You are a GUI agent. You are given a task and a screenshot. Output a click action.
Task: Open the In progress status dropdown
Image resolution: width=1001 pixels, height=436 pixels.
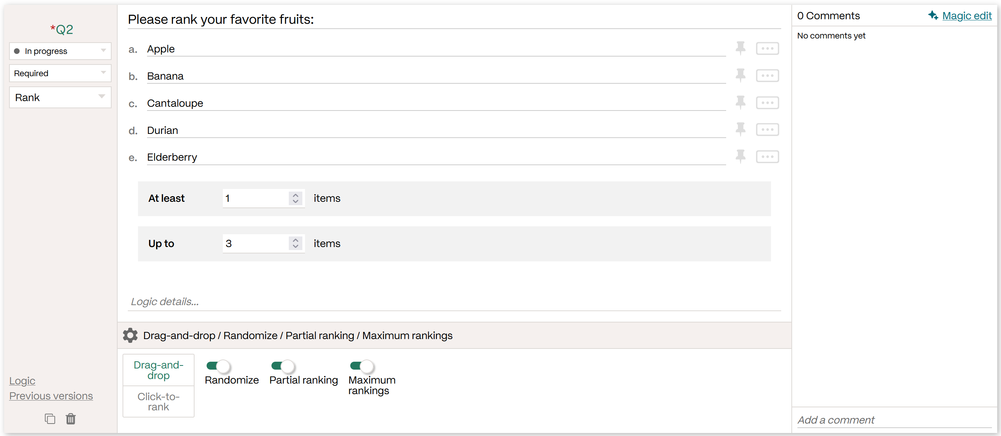[60, 51]
